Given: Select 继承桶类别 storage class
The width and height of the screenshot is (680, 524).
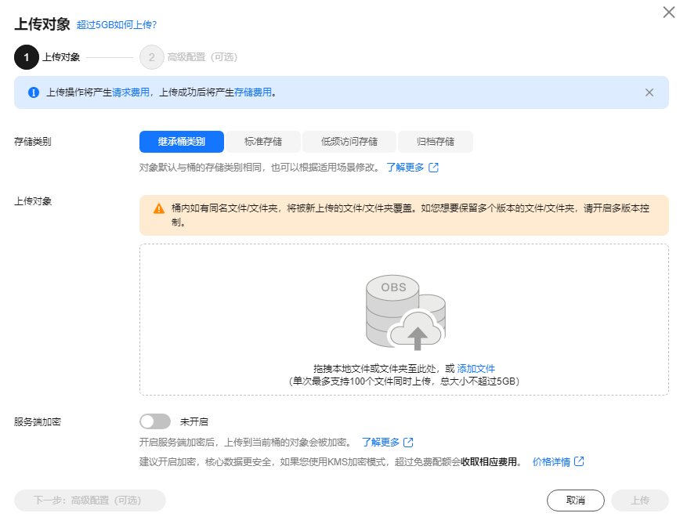Looking at the screenshot, I should click(181, 142).
